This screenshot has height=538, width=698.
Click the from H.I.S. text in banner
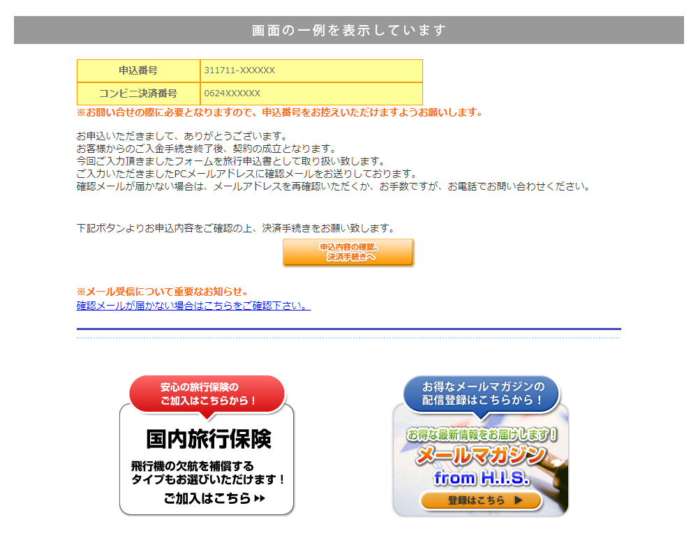(x=481, y=478)
